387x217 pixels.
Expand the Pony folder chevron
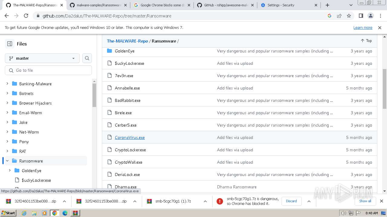(7, 142)
